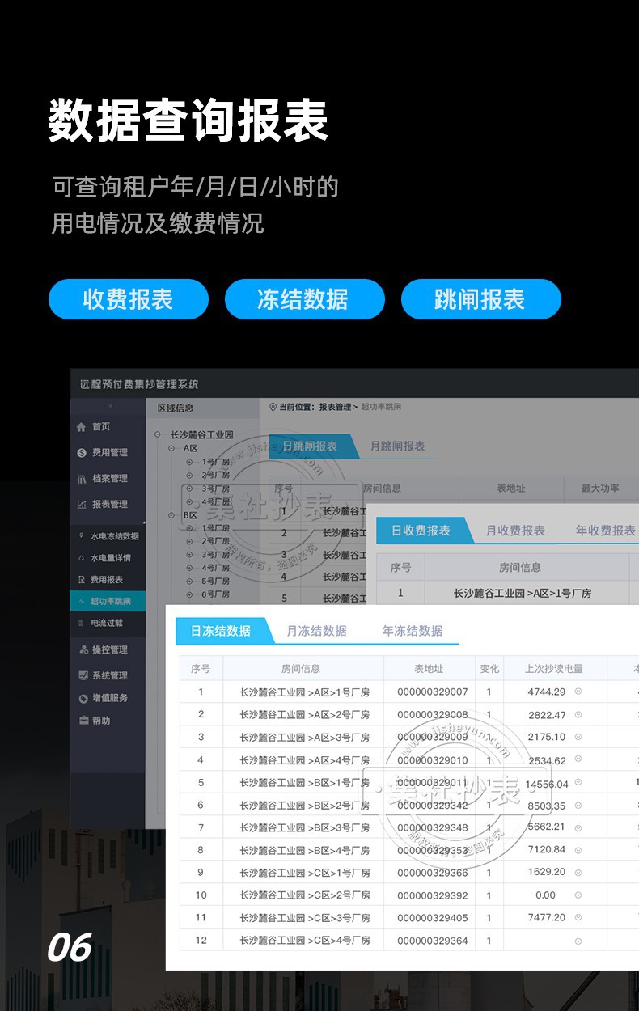The image size is (639, 1011).
Task: Click the 超功率跳闸 waveform icon
Action: tap(81, 602)
